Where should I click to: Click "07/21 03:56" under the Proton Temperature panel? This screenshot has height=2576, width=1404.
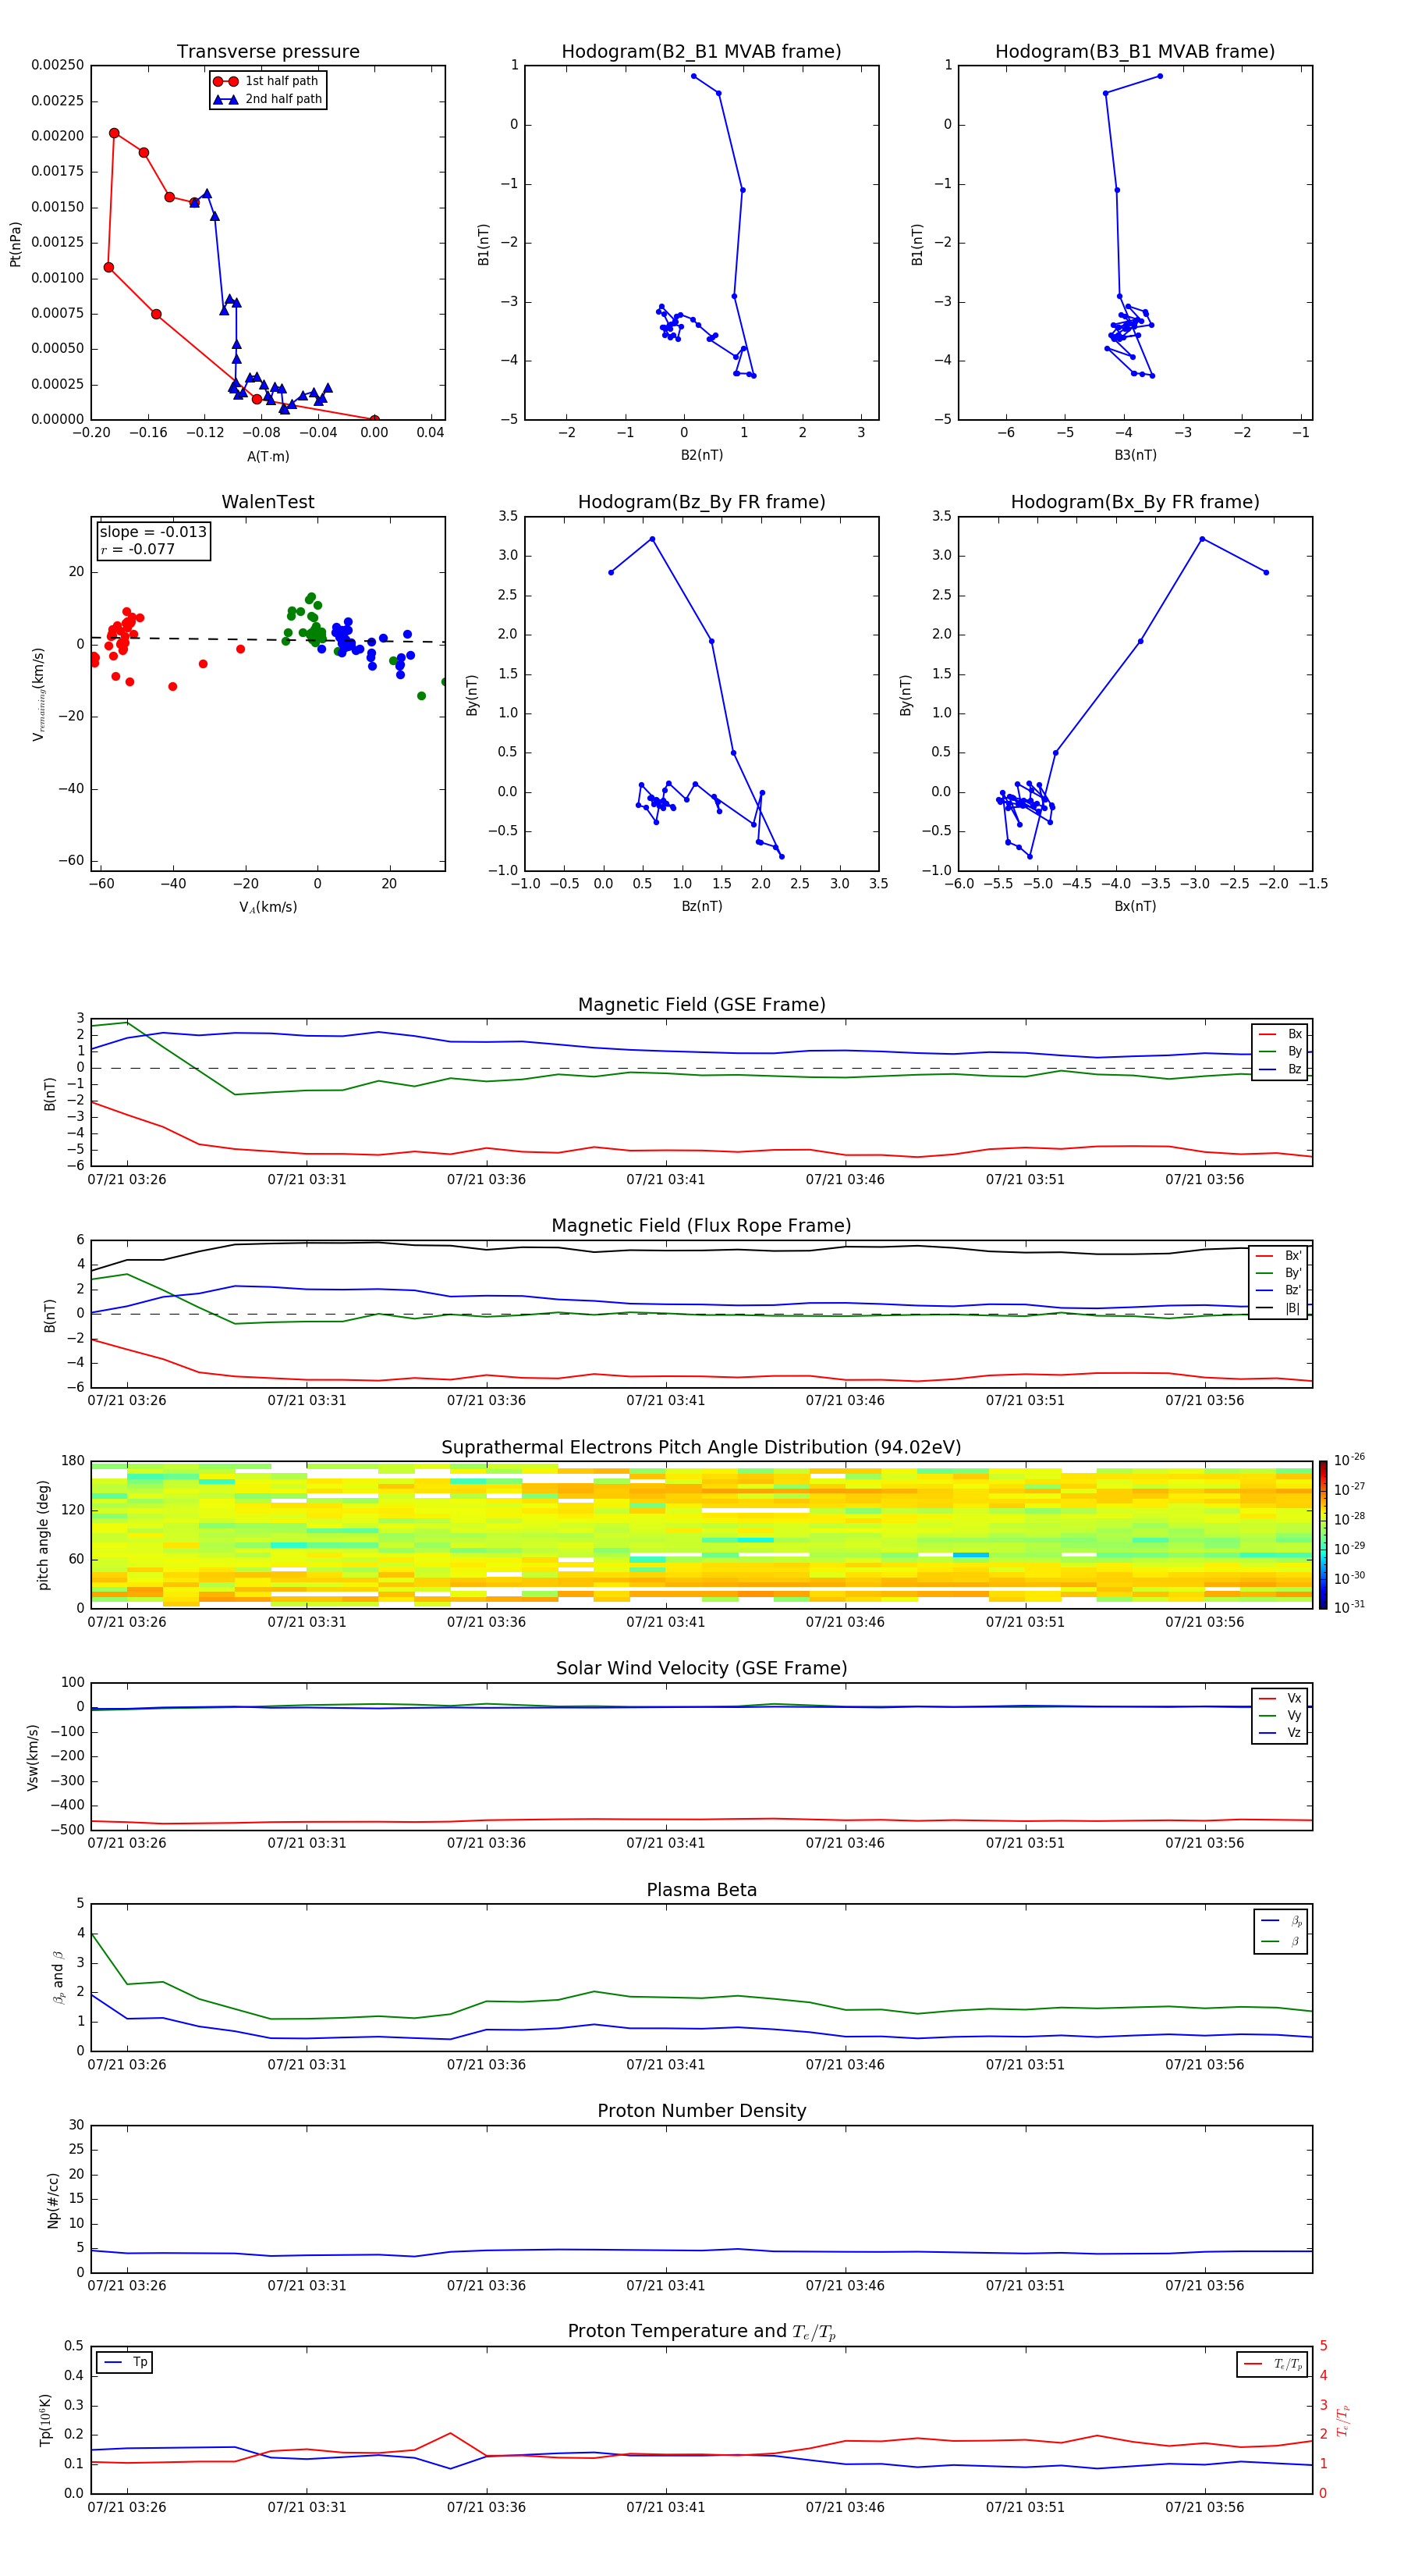(x=1204, y=2507)
